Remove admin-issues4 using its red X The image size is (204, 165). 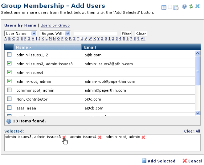(x=100, y=137)
